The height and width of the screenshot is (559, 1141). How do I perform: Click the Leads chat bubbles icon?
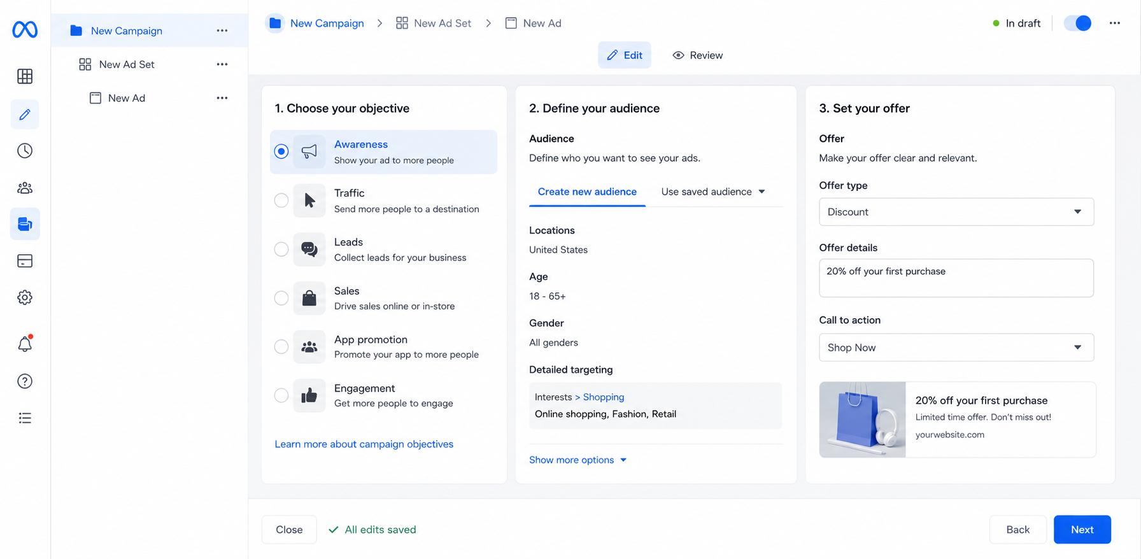click(309, 249)
